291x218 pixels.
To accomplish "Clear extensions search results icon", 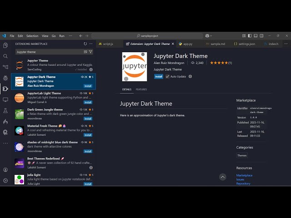I will [x=85, y=52].
